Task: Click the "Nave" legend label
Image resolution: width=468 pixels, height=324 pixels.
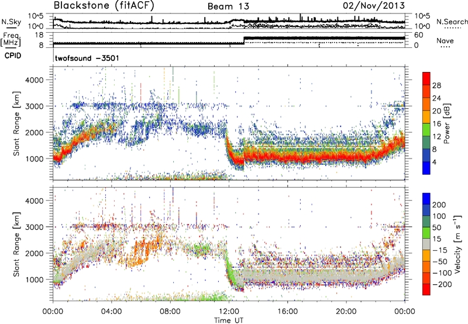Action: (x=445, y=40)
